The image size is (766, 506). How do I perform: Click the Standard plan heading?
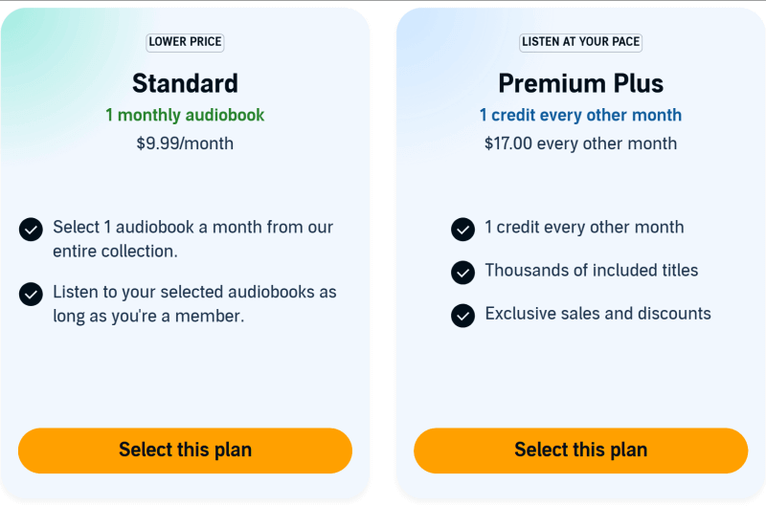tap(185, 82)
